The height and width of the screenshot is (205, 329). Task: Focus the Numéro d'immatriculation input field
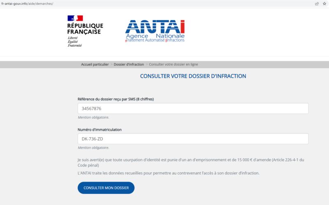(x=193, y=139)
